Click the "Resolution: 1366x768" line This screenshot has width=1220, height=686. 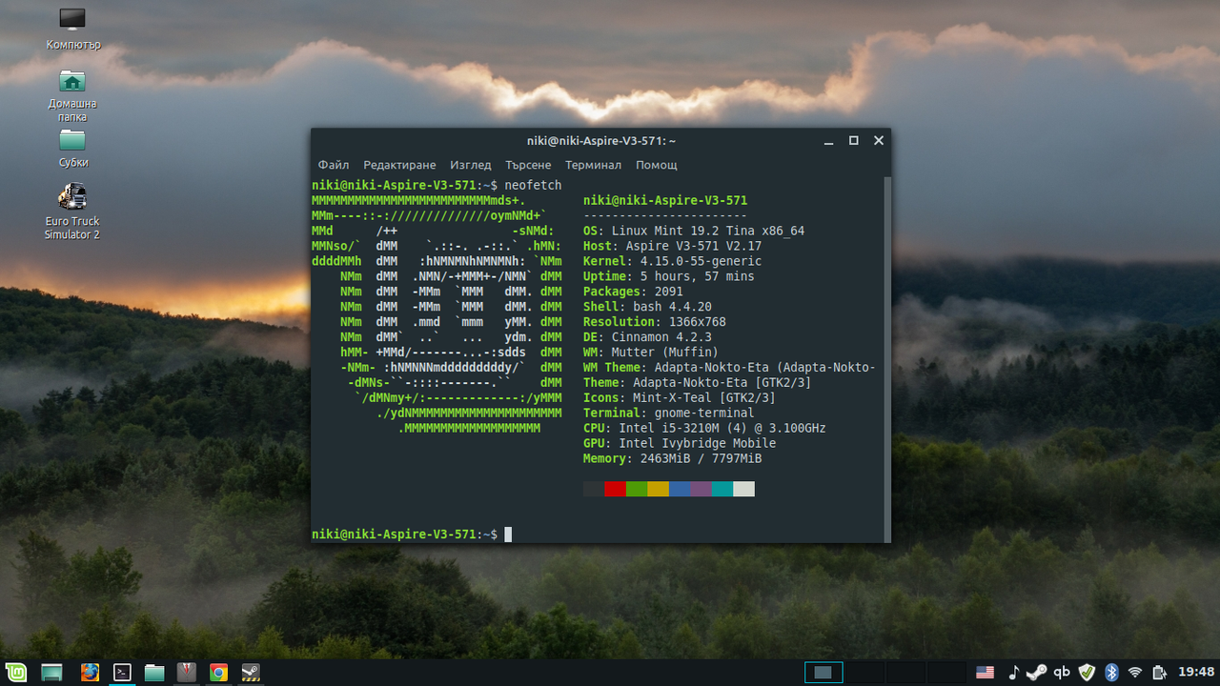click(655, 322)
